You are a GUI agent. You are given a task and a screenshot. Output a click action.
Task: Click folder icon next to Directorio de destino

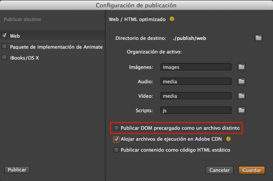pyautogui.click(x=259, y=38)
